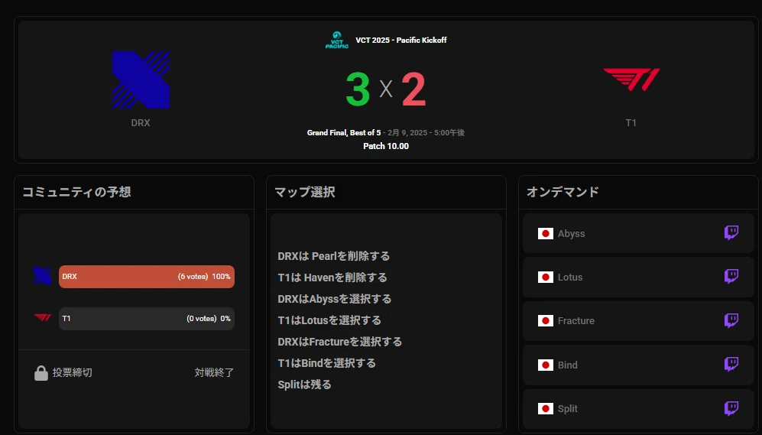This screenshot has height=435, width=762.
Task: Click the line DRXはAbyssを選択する
Action: click(334, 299)
